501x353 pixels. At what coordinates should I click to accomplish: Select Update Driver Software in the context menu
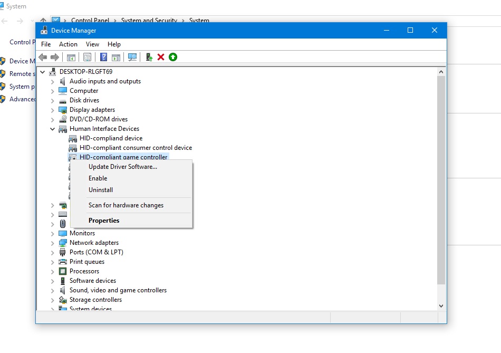122,167
